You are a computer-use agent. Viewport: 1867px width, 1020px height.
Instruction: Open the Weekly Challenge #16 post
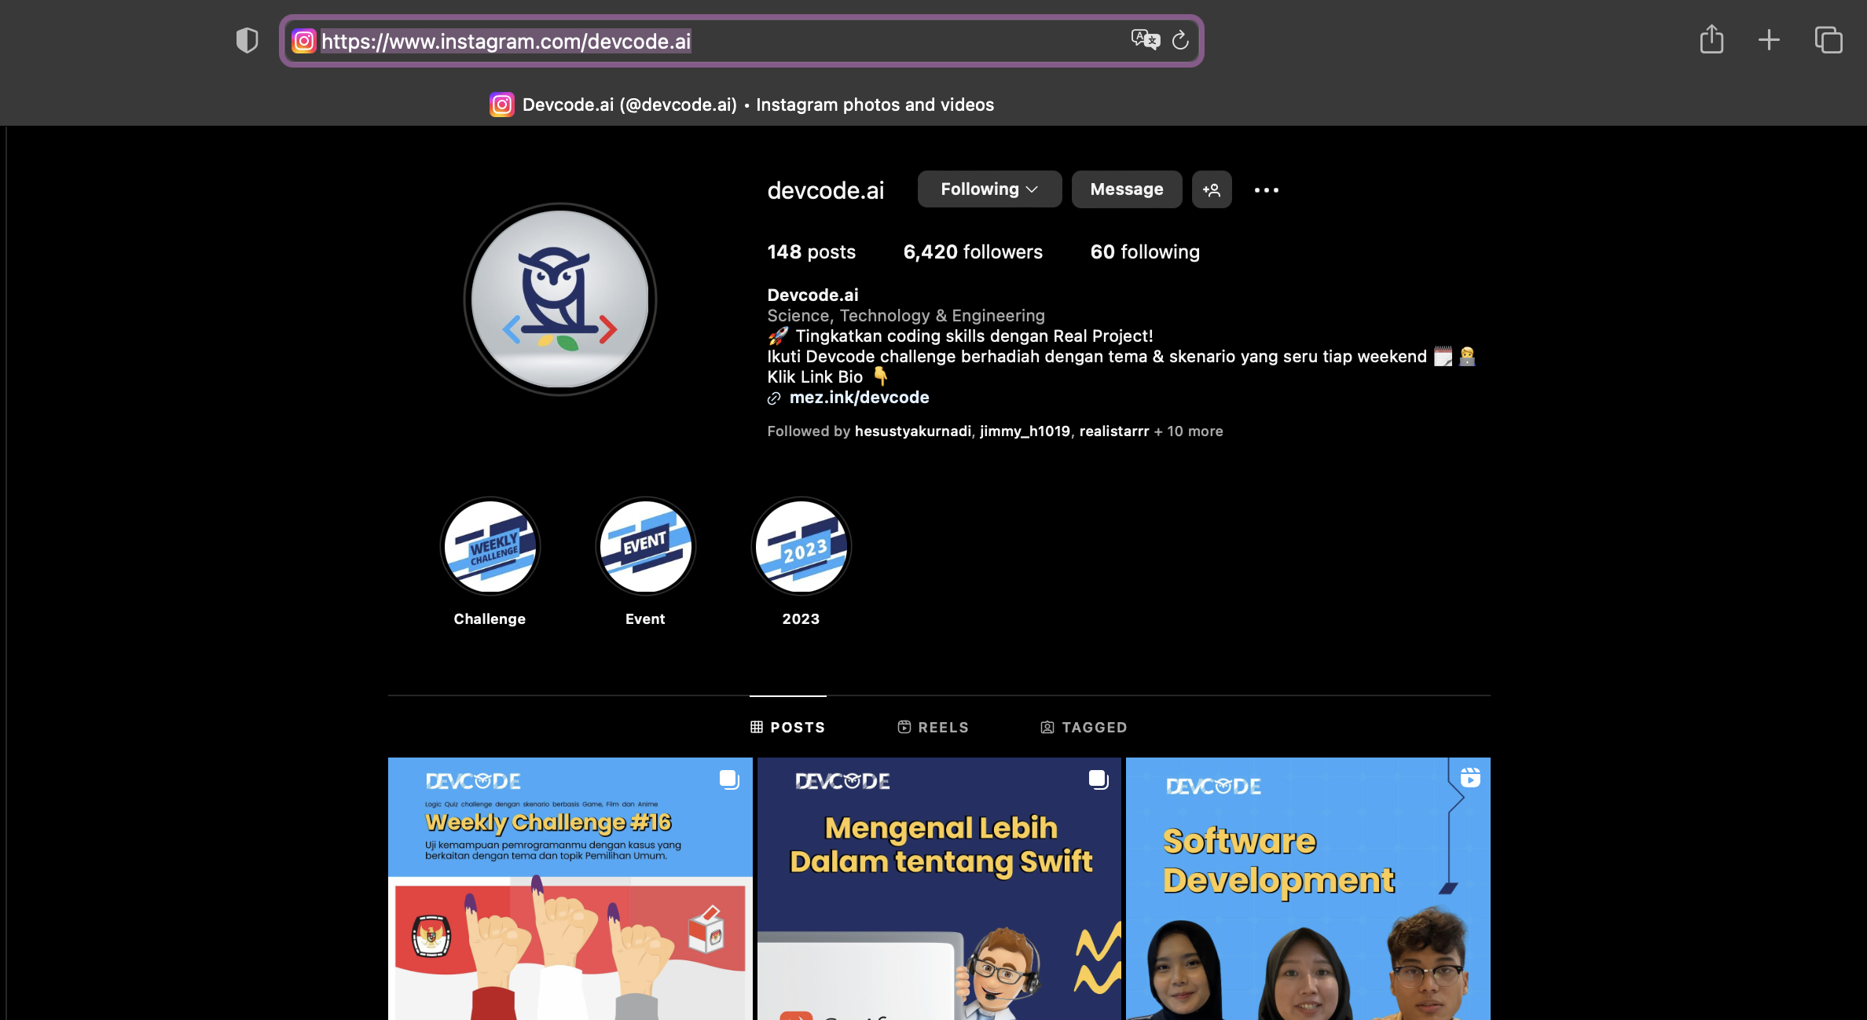pyautogui.click(x=570, y=889)
